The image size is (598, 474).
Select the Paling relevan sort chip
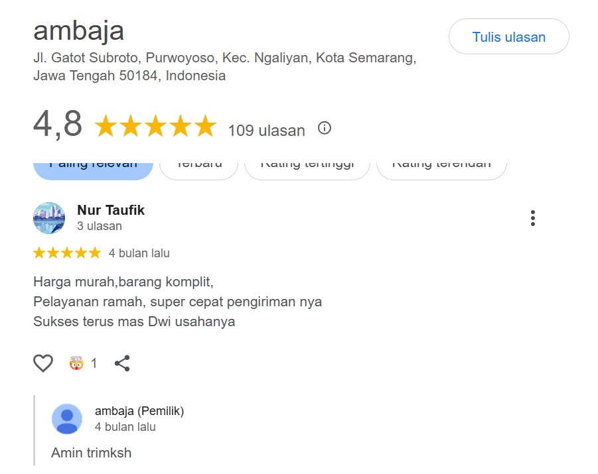93,167
